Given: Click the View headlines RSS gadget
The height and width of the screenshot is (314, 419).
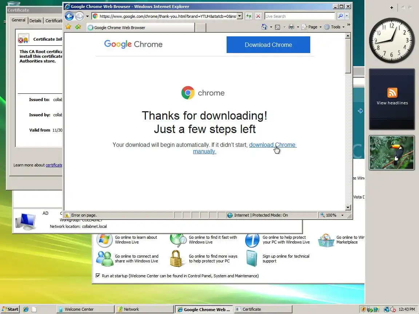Looking at the screenshot, I should 392,99.
